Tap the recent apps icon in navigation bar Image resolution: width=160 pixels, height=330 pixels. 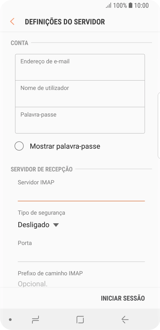coord(36,320)
